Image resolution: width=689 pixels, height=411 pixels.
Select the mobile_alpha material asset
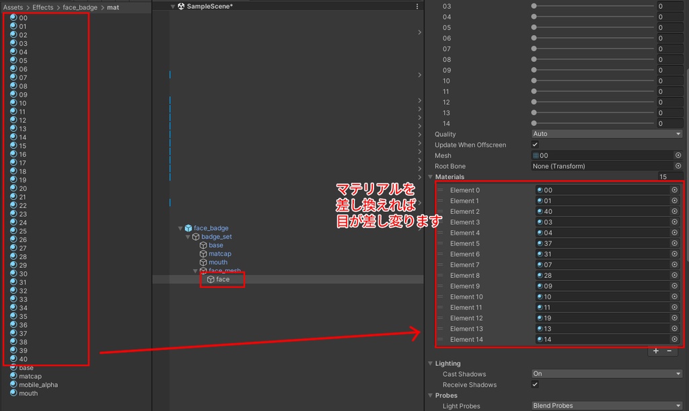point(34,385)
